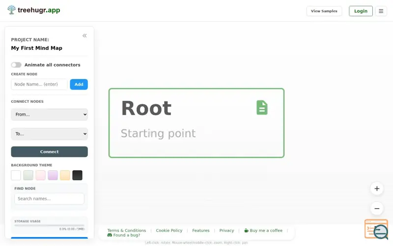
Task: Click the Connect button
Action: pyautogui.click(x=50, y=152)
